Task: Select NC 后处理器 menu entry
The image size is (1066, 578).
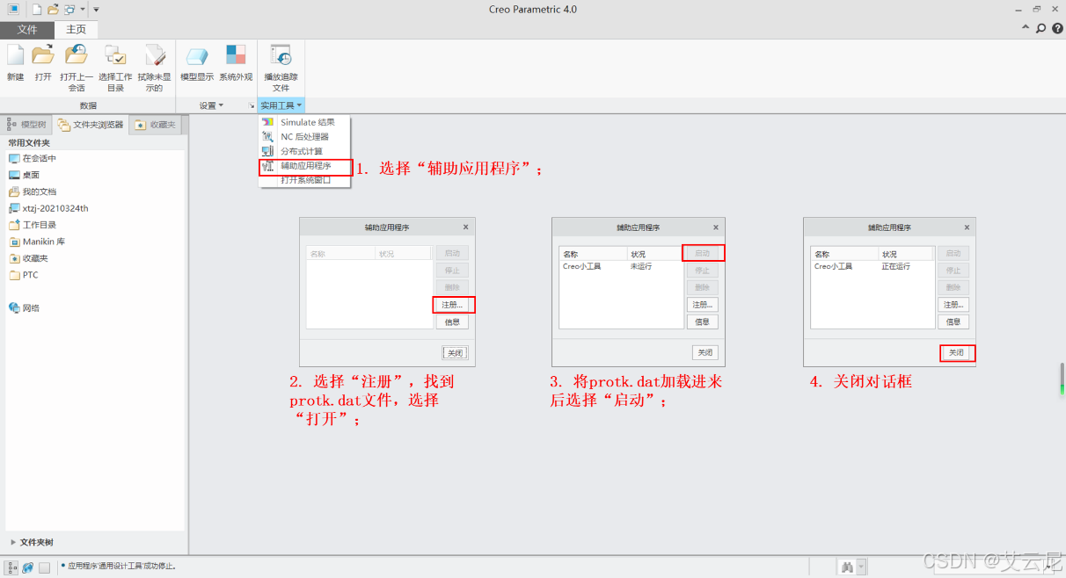Action: point(304,136)
